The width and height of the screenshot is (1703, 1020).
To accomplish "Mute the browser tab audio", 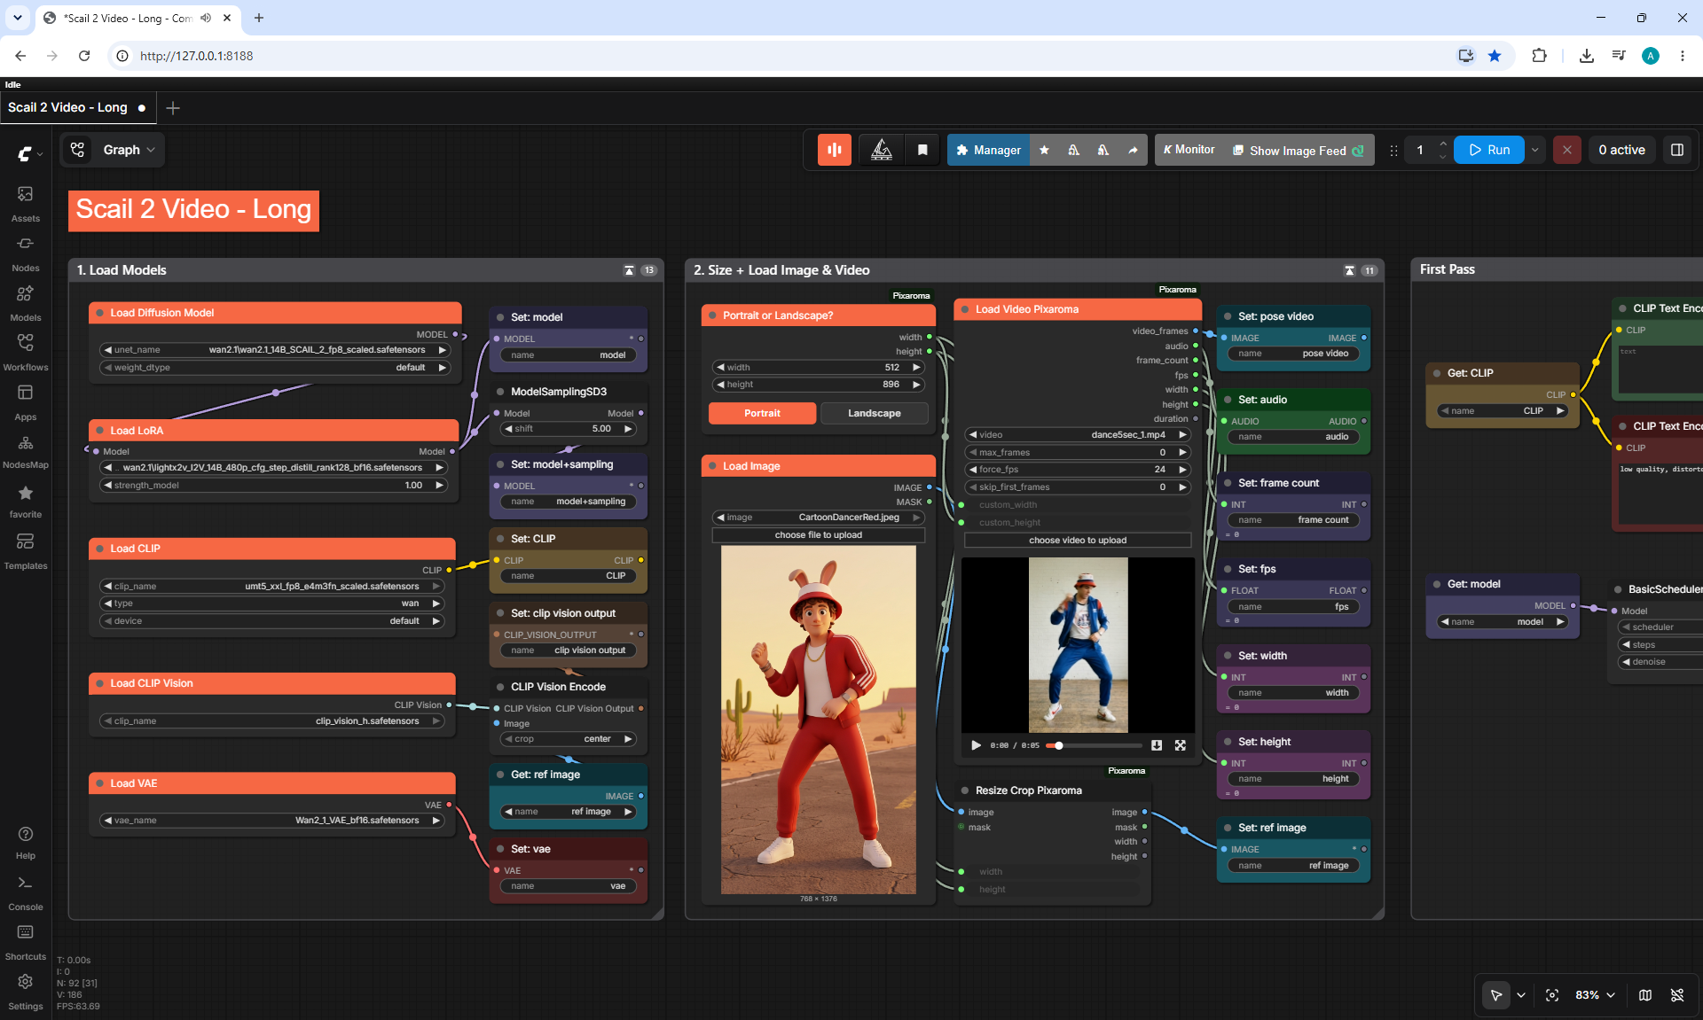I will click(x=206, y=18).
